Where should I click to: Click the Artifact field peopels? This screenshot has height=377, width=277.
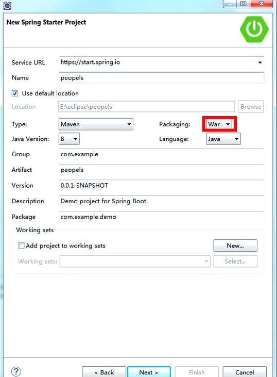pos(161,170)
